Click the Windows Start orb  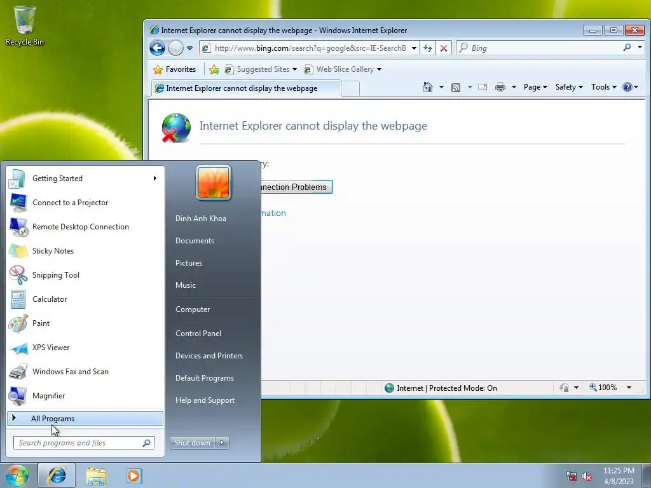17,475
